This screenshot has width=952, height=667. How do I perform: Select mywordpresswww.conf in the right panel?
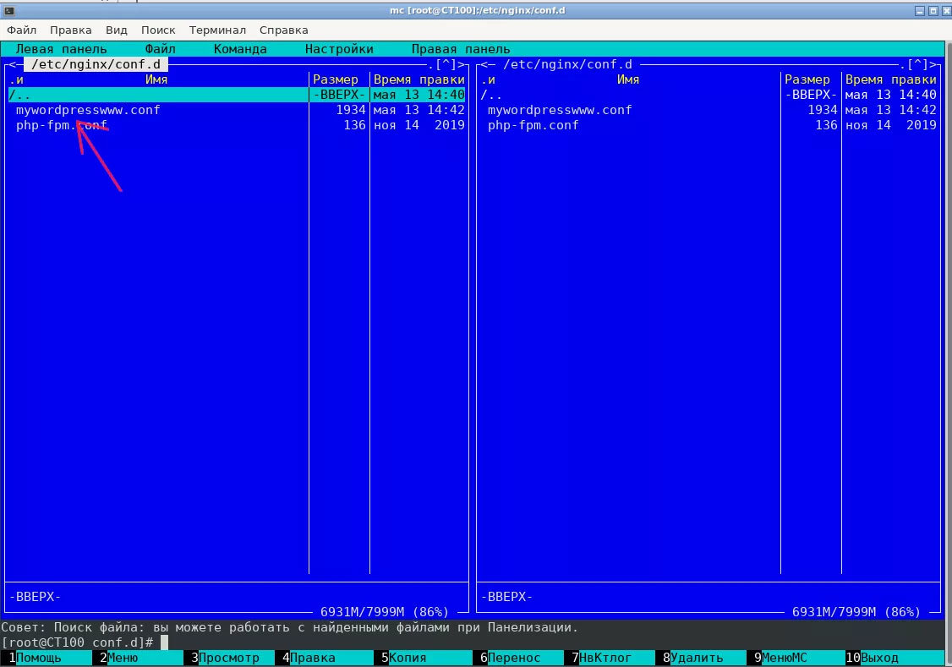point(560,110)
